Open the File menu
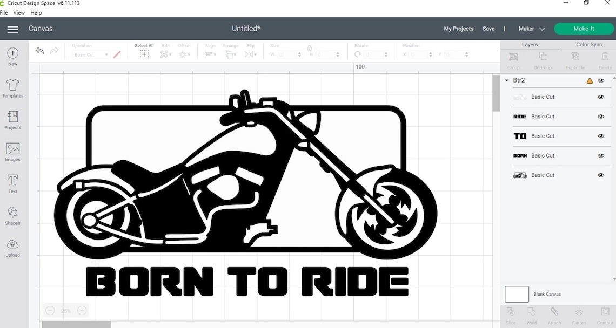Image resolution: width=616 pixels, height=328 pixels. pos(4,12)
